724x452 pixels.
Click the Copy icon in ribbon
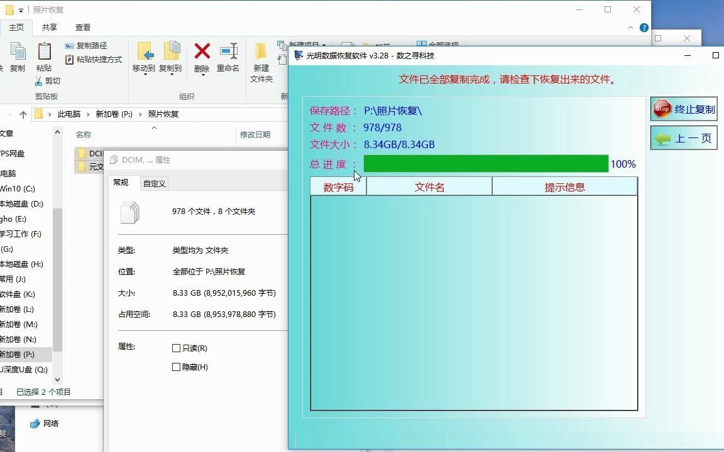pos(18,51)
